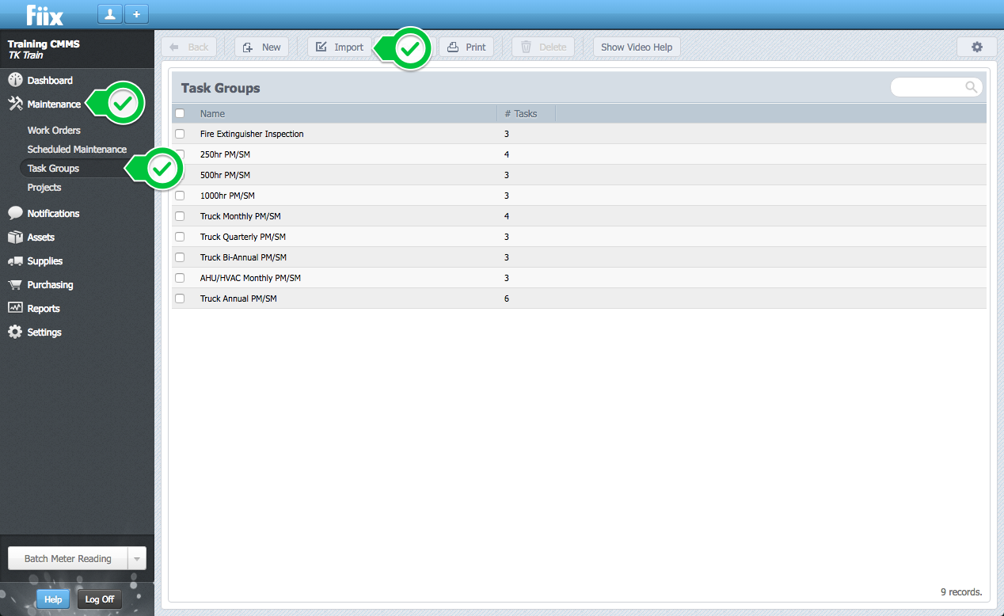Screen dimensions: 1004x616
Task: Check the Truck Bi-Annual PM/SM row checkbox
Action: point(180,257)
